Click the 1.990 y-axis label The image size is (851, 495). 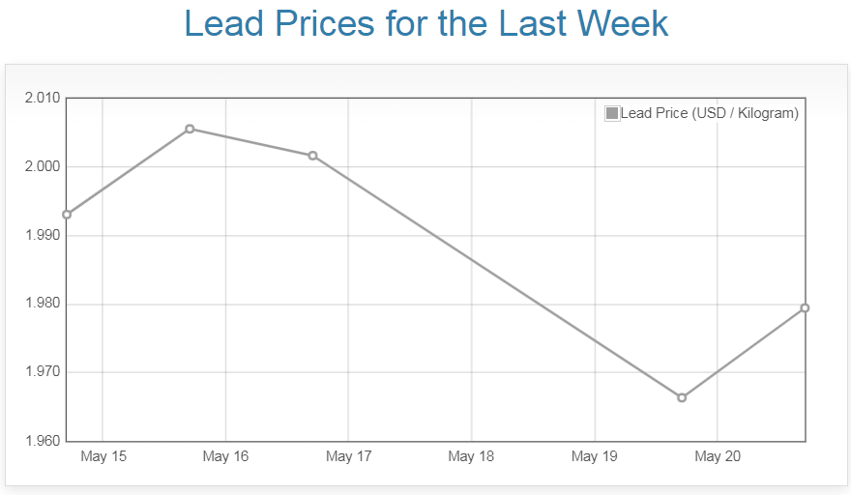pyautogui.click(x=42, y=236)
